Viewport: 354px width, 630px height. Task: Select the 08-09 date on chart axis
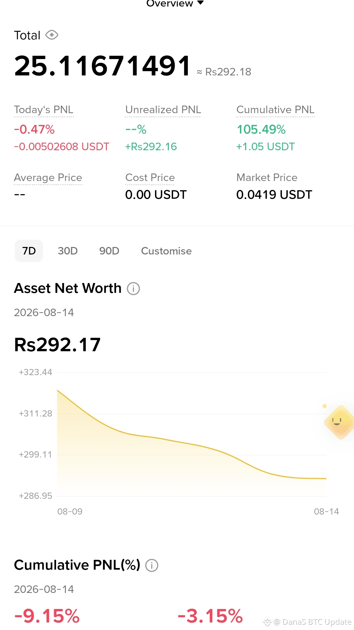(x=70, y=512)
